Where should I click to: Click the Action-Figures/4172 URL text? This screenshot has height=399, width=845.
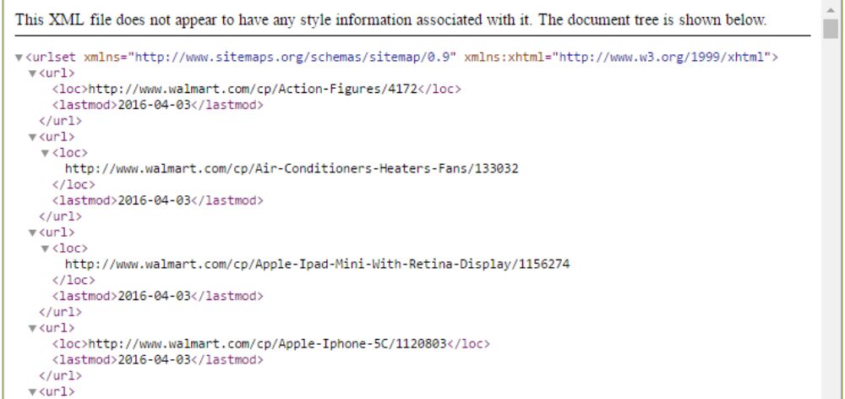pos(253,89)
